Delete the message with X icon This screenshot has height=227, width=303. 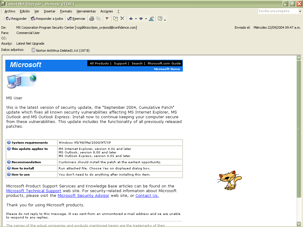122,19
